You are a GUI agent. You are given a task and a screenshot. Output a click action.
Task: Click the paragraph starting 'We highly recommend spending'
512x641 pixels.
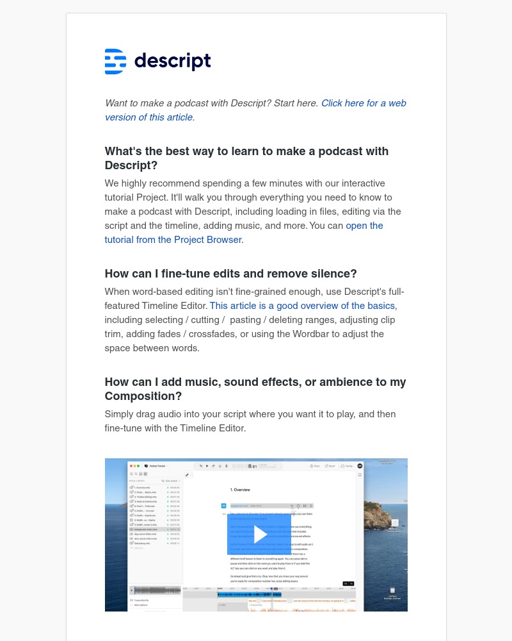(253, 212)
